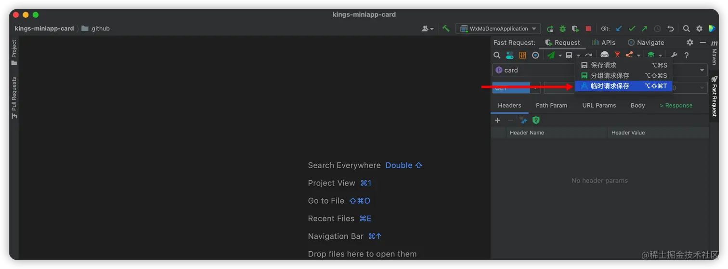Open Git history clock icon
This screenshot has width=728, height=269.
point(657,29)
